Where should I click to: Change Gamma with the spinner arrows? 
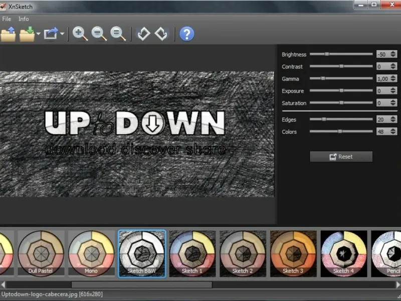393,79
